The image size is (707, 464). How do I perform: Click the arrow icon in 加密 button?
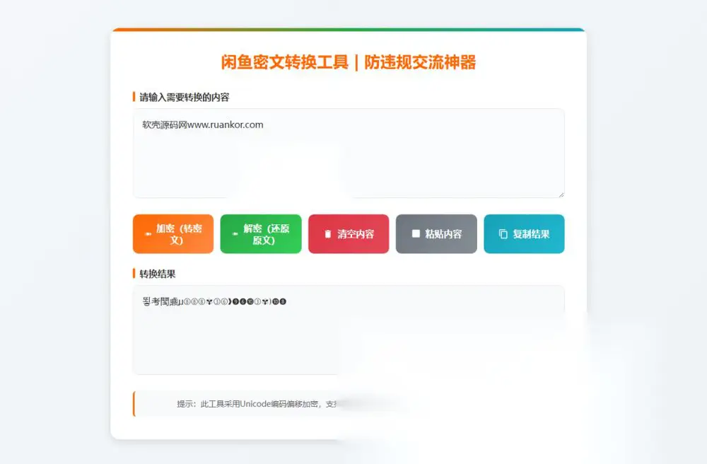pos(148,234)
